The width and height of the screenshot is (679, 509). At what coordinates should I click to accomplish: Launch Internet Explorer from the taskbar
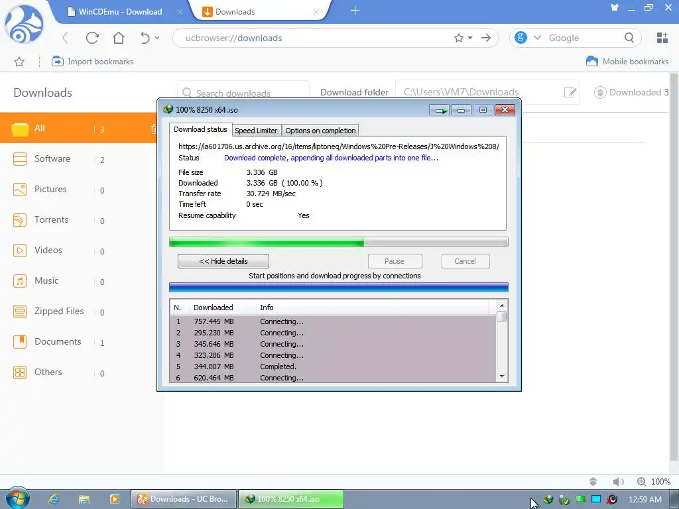54,499
